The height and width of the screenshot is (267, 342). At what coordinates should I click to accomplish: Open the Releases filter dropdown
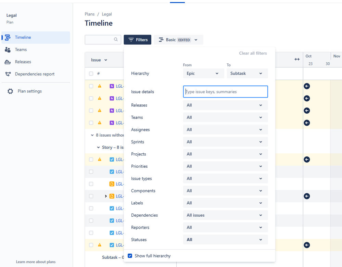[225, 105]
